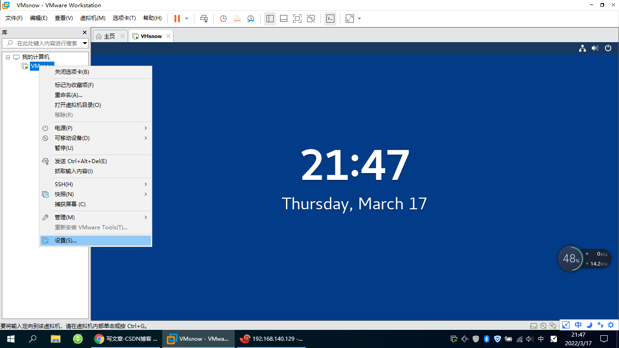The image size is (619, 348).
Task: Close the 主页 tab
Action: (x=122, y=36)
